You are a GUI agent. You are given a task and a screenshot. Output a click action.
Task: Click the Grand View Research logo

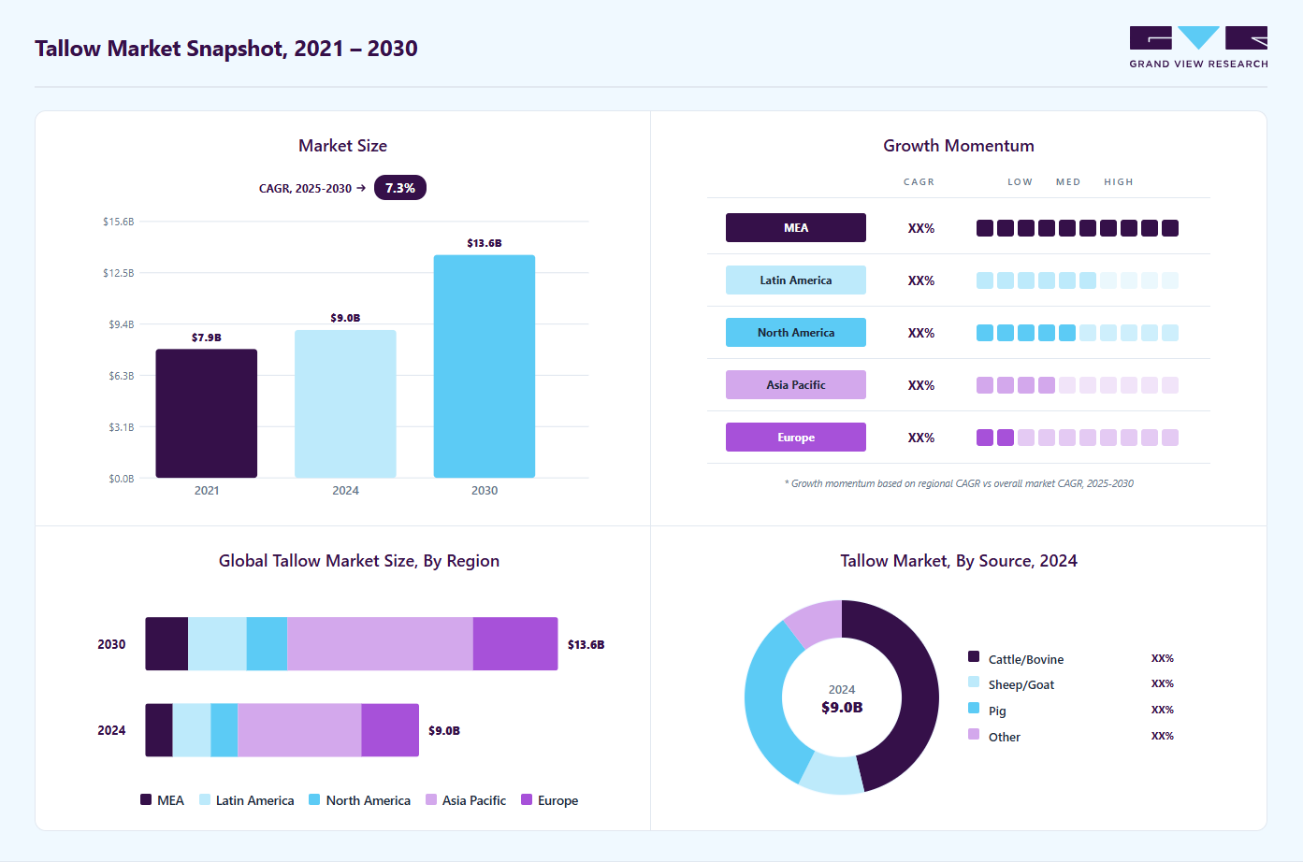[1198, 48]
